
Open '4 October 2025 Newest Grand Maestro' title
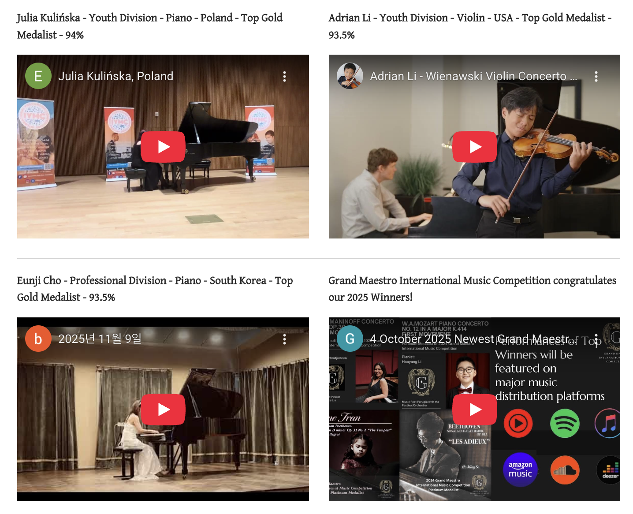coord(473,339)
